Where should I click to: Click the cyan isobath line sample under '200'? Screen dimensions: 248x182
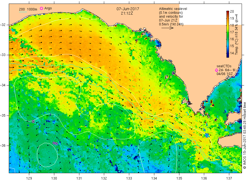pos(23,12)
